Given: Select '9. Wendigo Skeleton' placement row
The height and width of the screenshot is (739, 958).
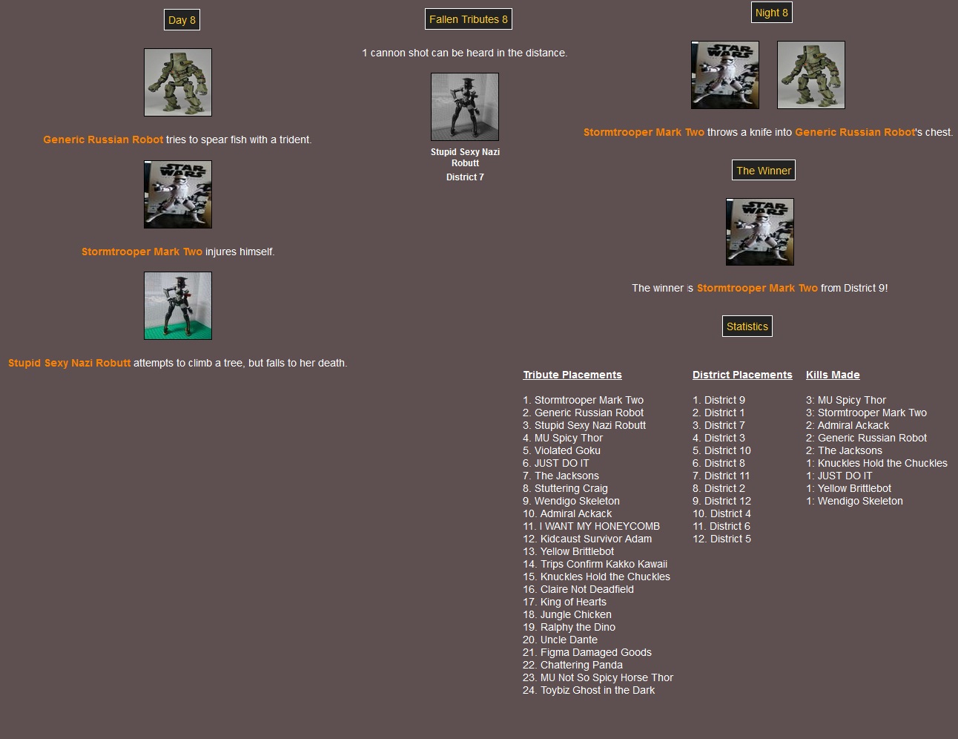Looking at the screenshot, I should [x=571, y=501].
